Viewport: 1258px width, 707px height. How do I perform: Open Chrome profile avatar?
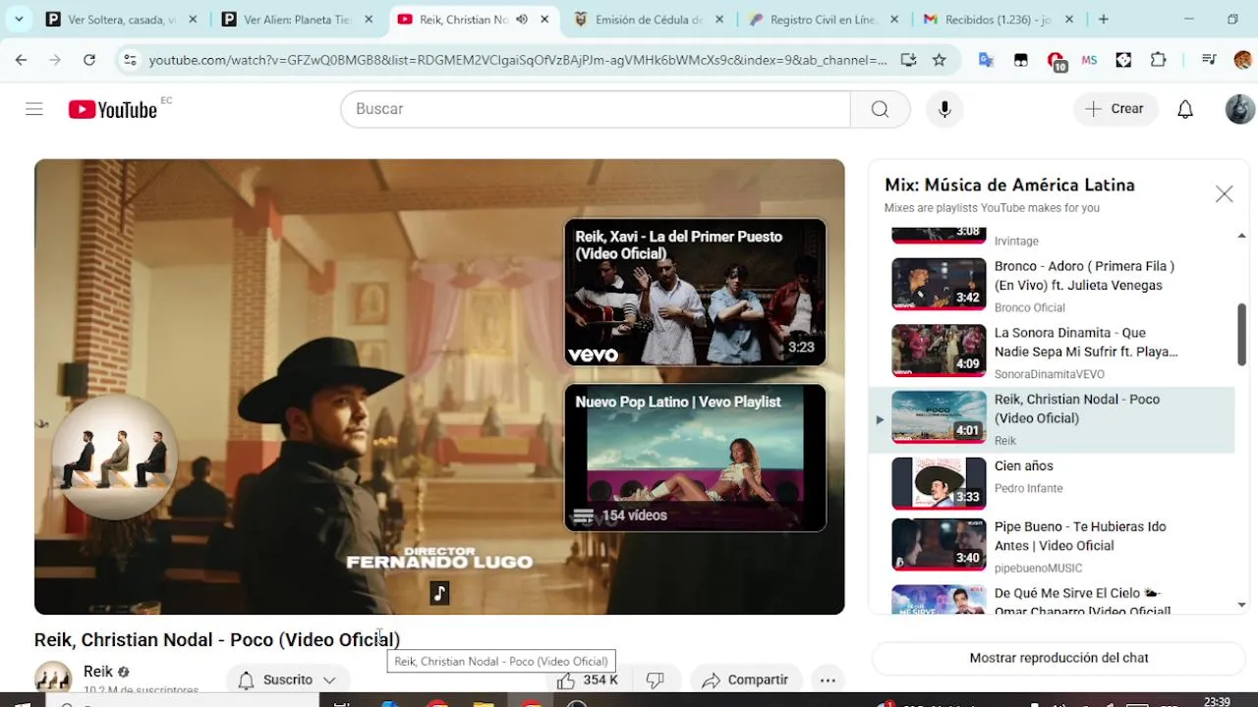tap(1243, 60)
